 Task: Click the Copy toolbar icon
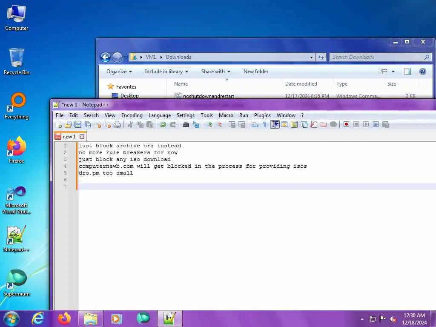point(140,125)
